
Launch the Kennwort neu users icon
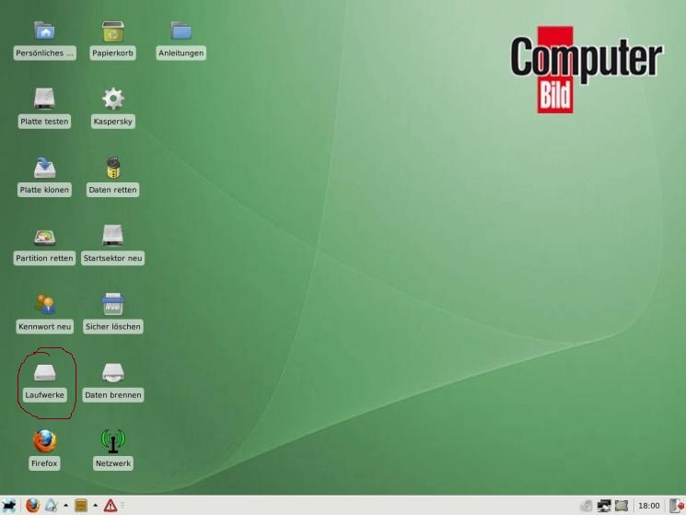44,304
